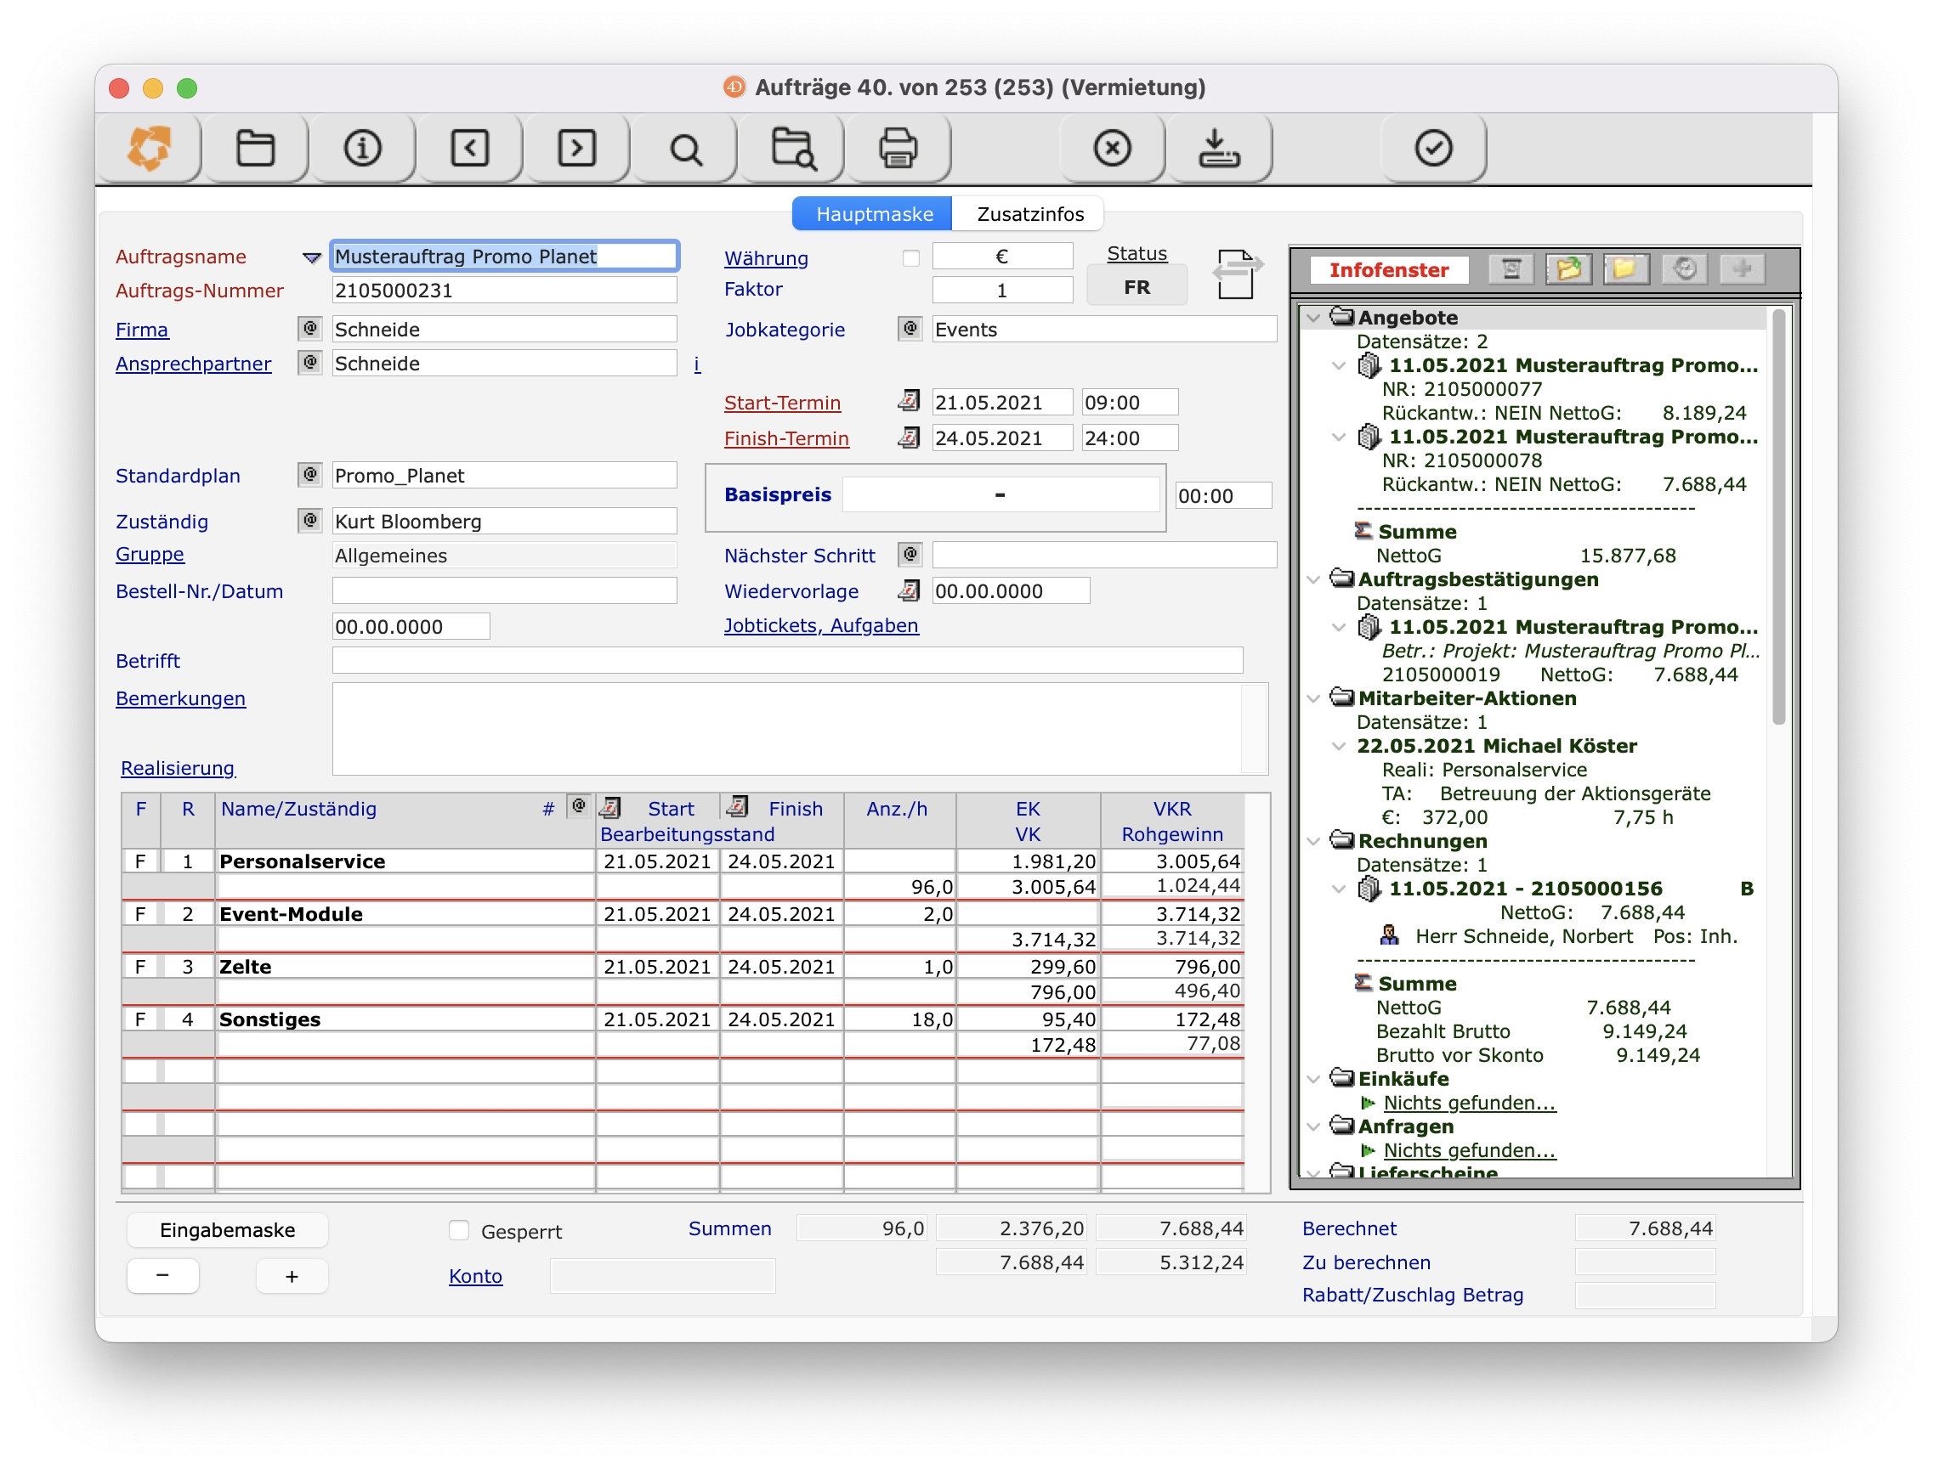Open the Auftragsname dropdown triangle
This screenshot has height=1468, width=1933.
311,257
